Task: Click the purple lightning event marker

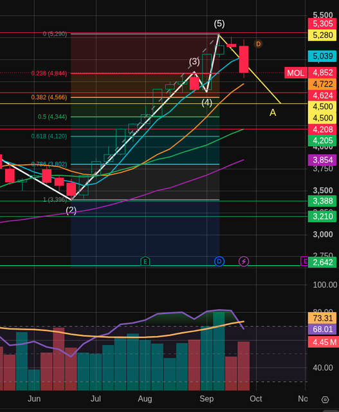Action: click(244, 261)
